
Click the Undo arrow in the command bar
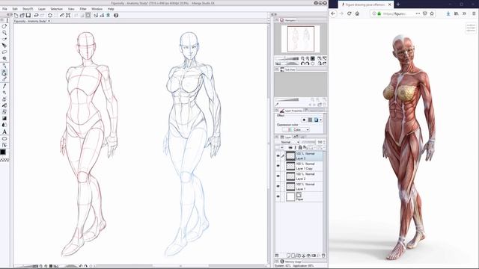point(36,15)
